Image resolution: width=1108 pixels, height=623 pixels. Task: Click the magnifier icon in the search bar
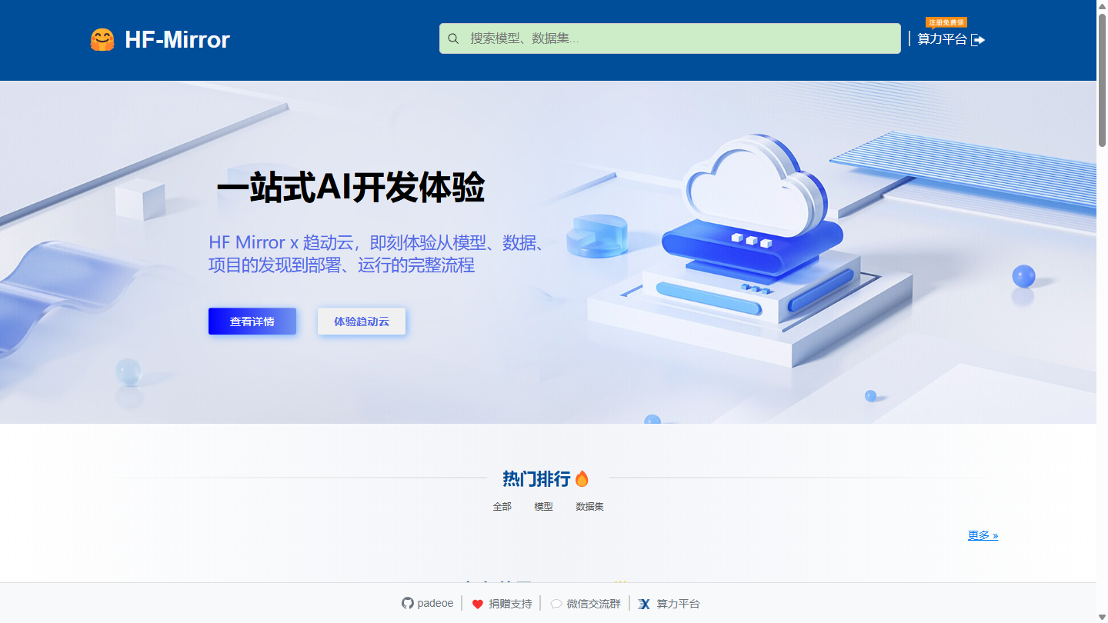tap(453, 38)
